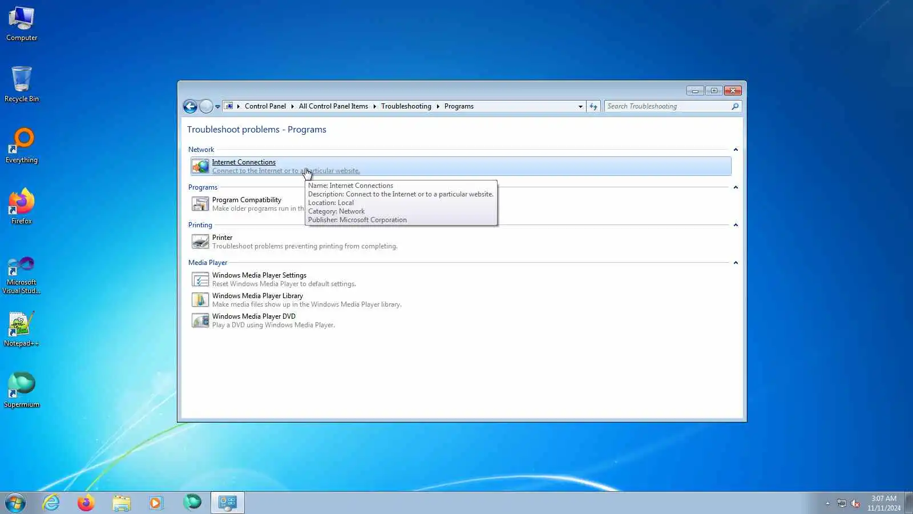Open the Computer desktop icon
Viewport: 913px width, 514px height.
click(22, 24)
